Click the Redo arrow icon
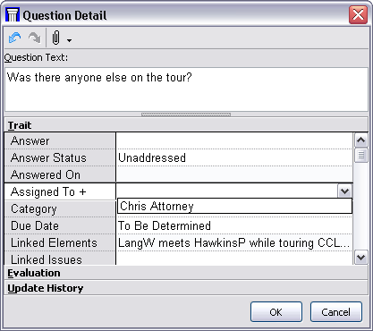The height and width of the screenshot is (331, 373). (35, 38)
